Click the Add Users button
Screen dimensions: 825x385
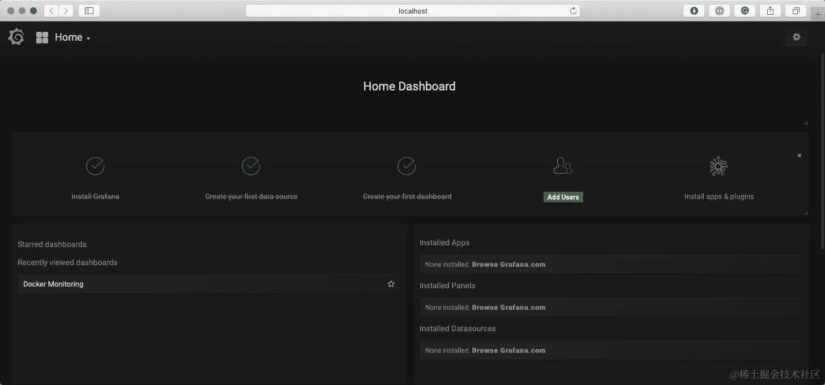point(563,197)
